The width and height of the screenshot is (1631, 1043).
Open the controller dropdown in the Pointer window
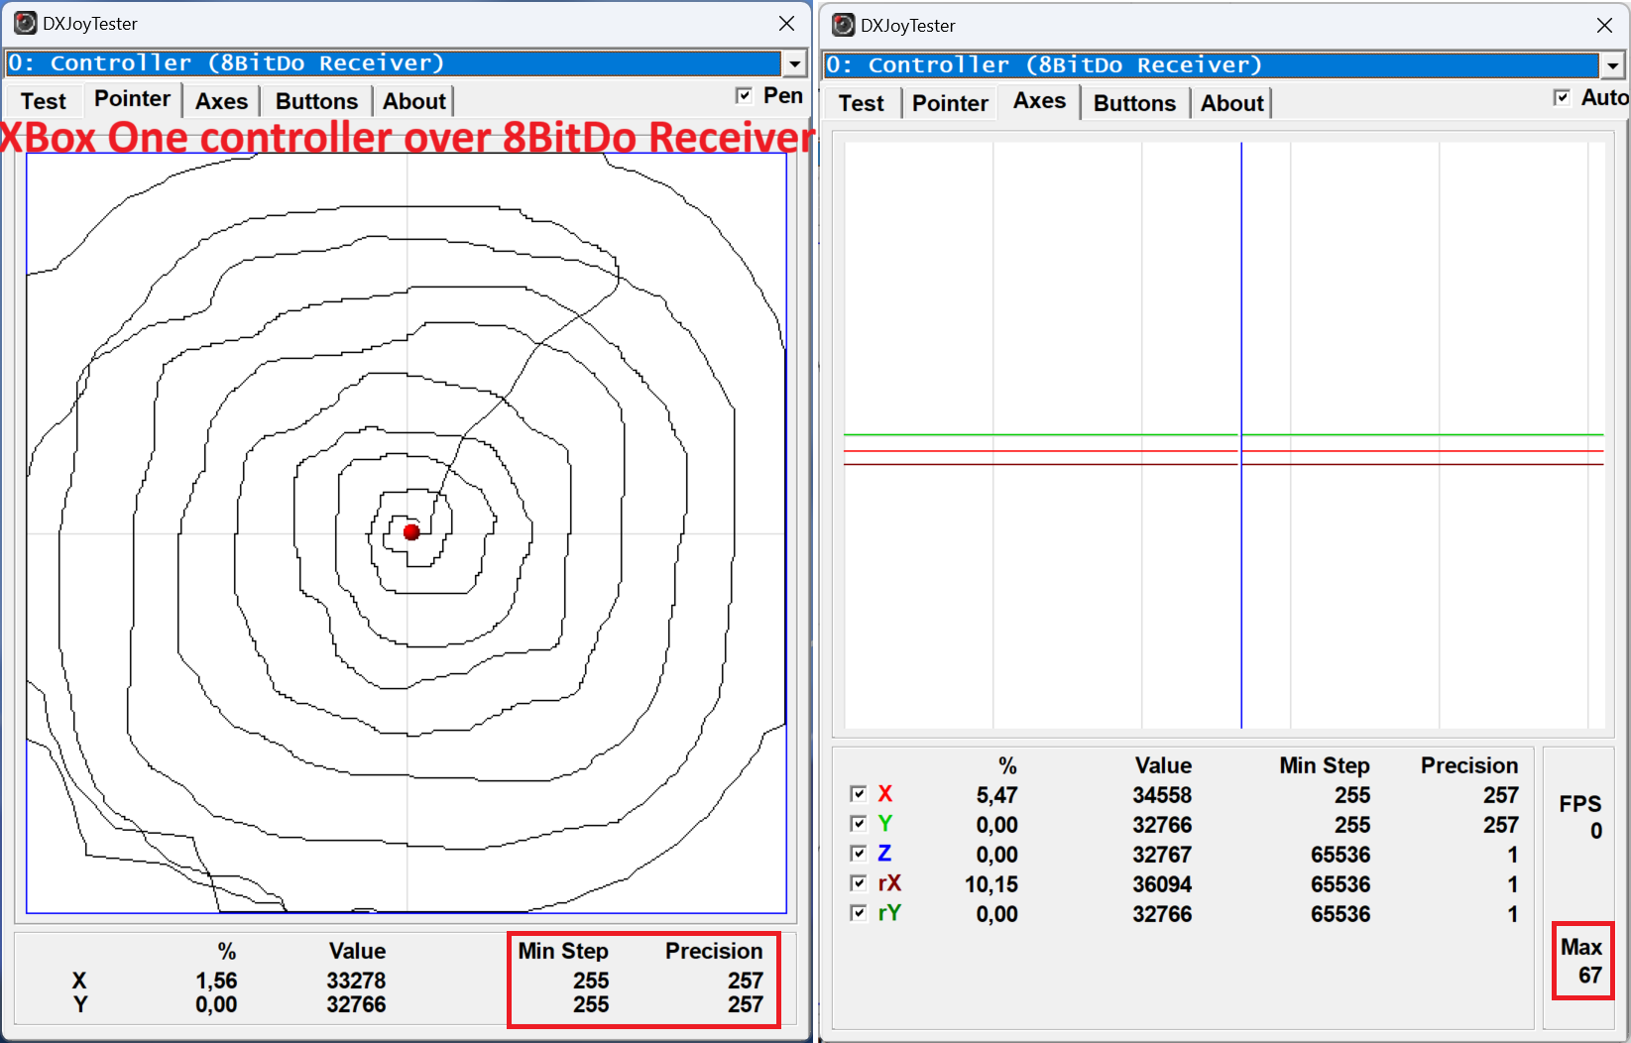(x=794, y=63)
